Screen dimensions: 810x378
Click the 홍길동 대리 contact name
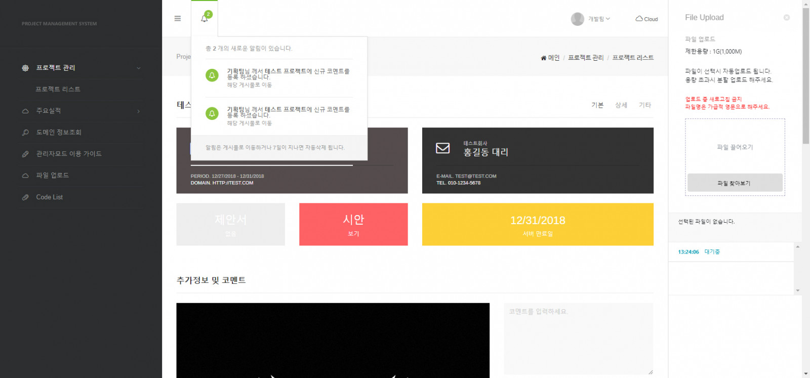pyautogui.click(x=485, y=152)
